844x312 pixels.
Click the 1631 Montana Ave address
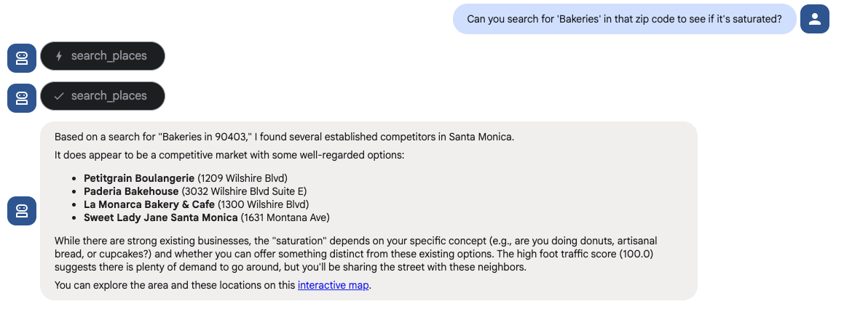click(285, 217)
